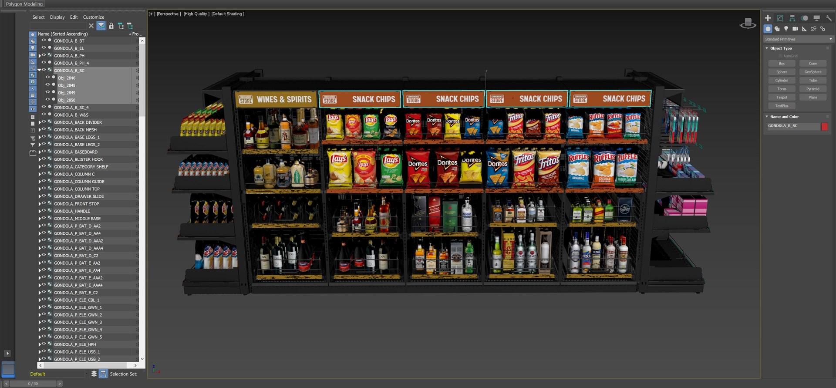This screenshot has height=388, width=836.
Task: Select Systems category in Create panel
Action: 823,29
